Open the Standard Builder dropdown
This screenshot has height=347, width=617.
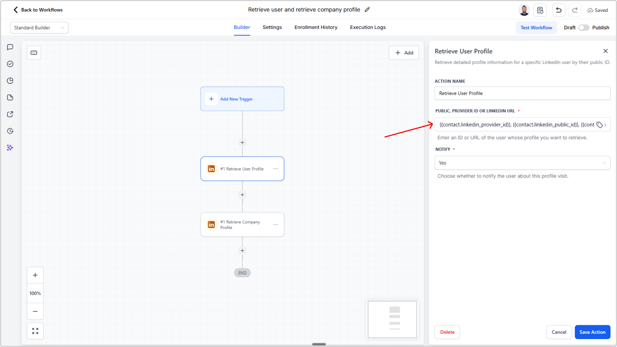[x=39, y=27]
